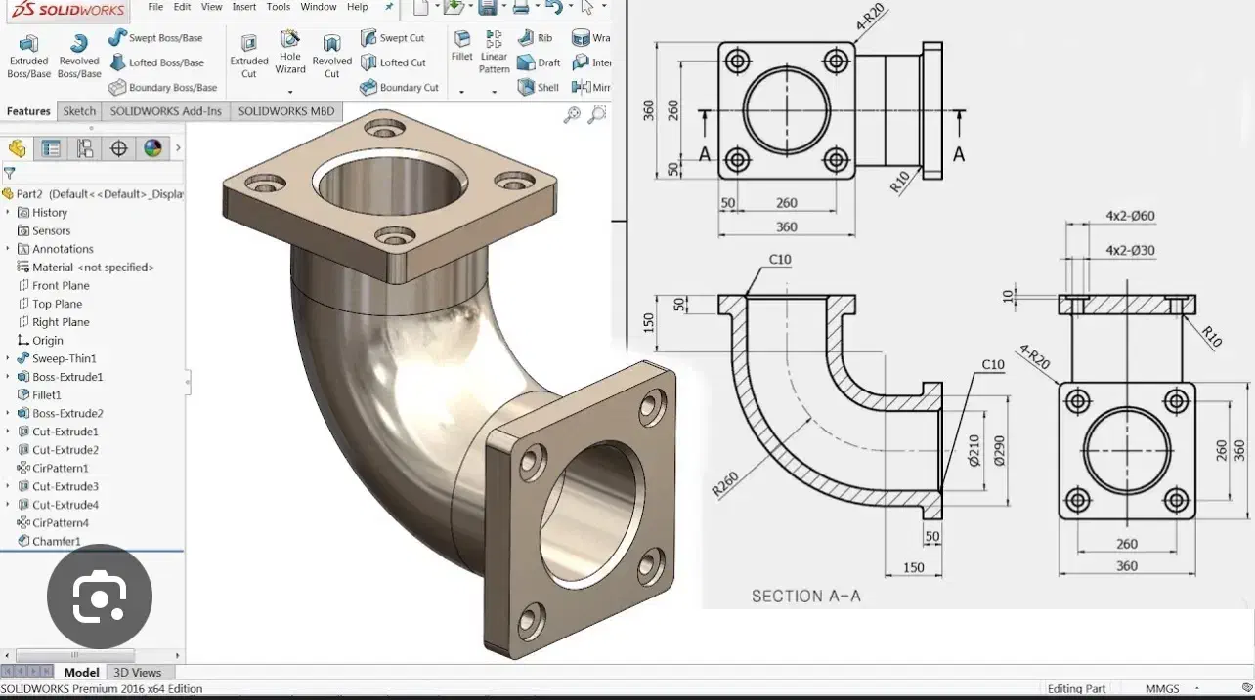The image size is (1255, 700).
Task: Select Chamfer1 in the feature tree
Action: [49, 541]
